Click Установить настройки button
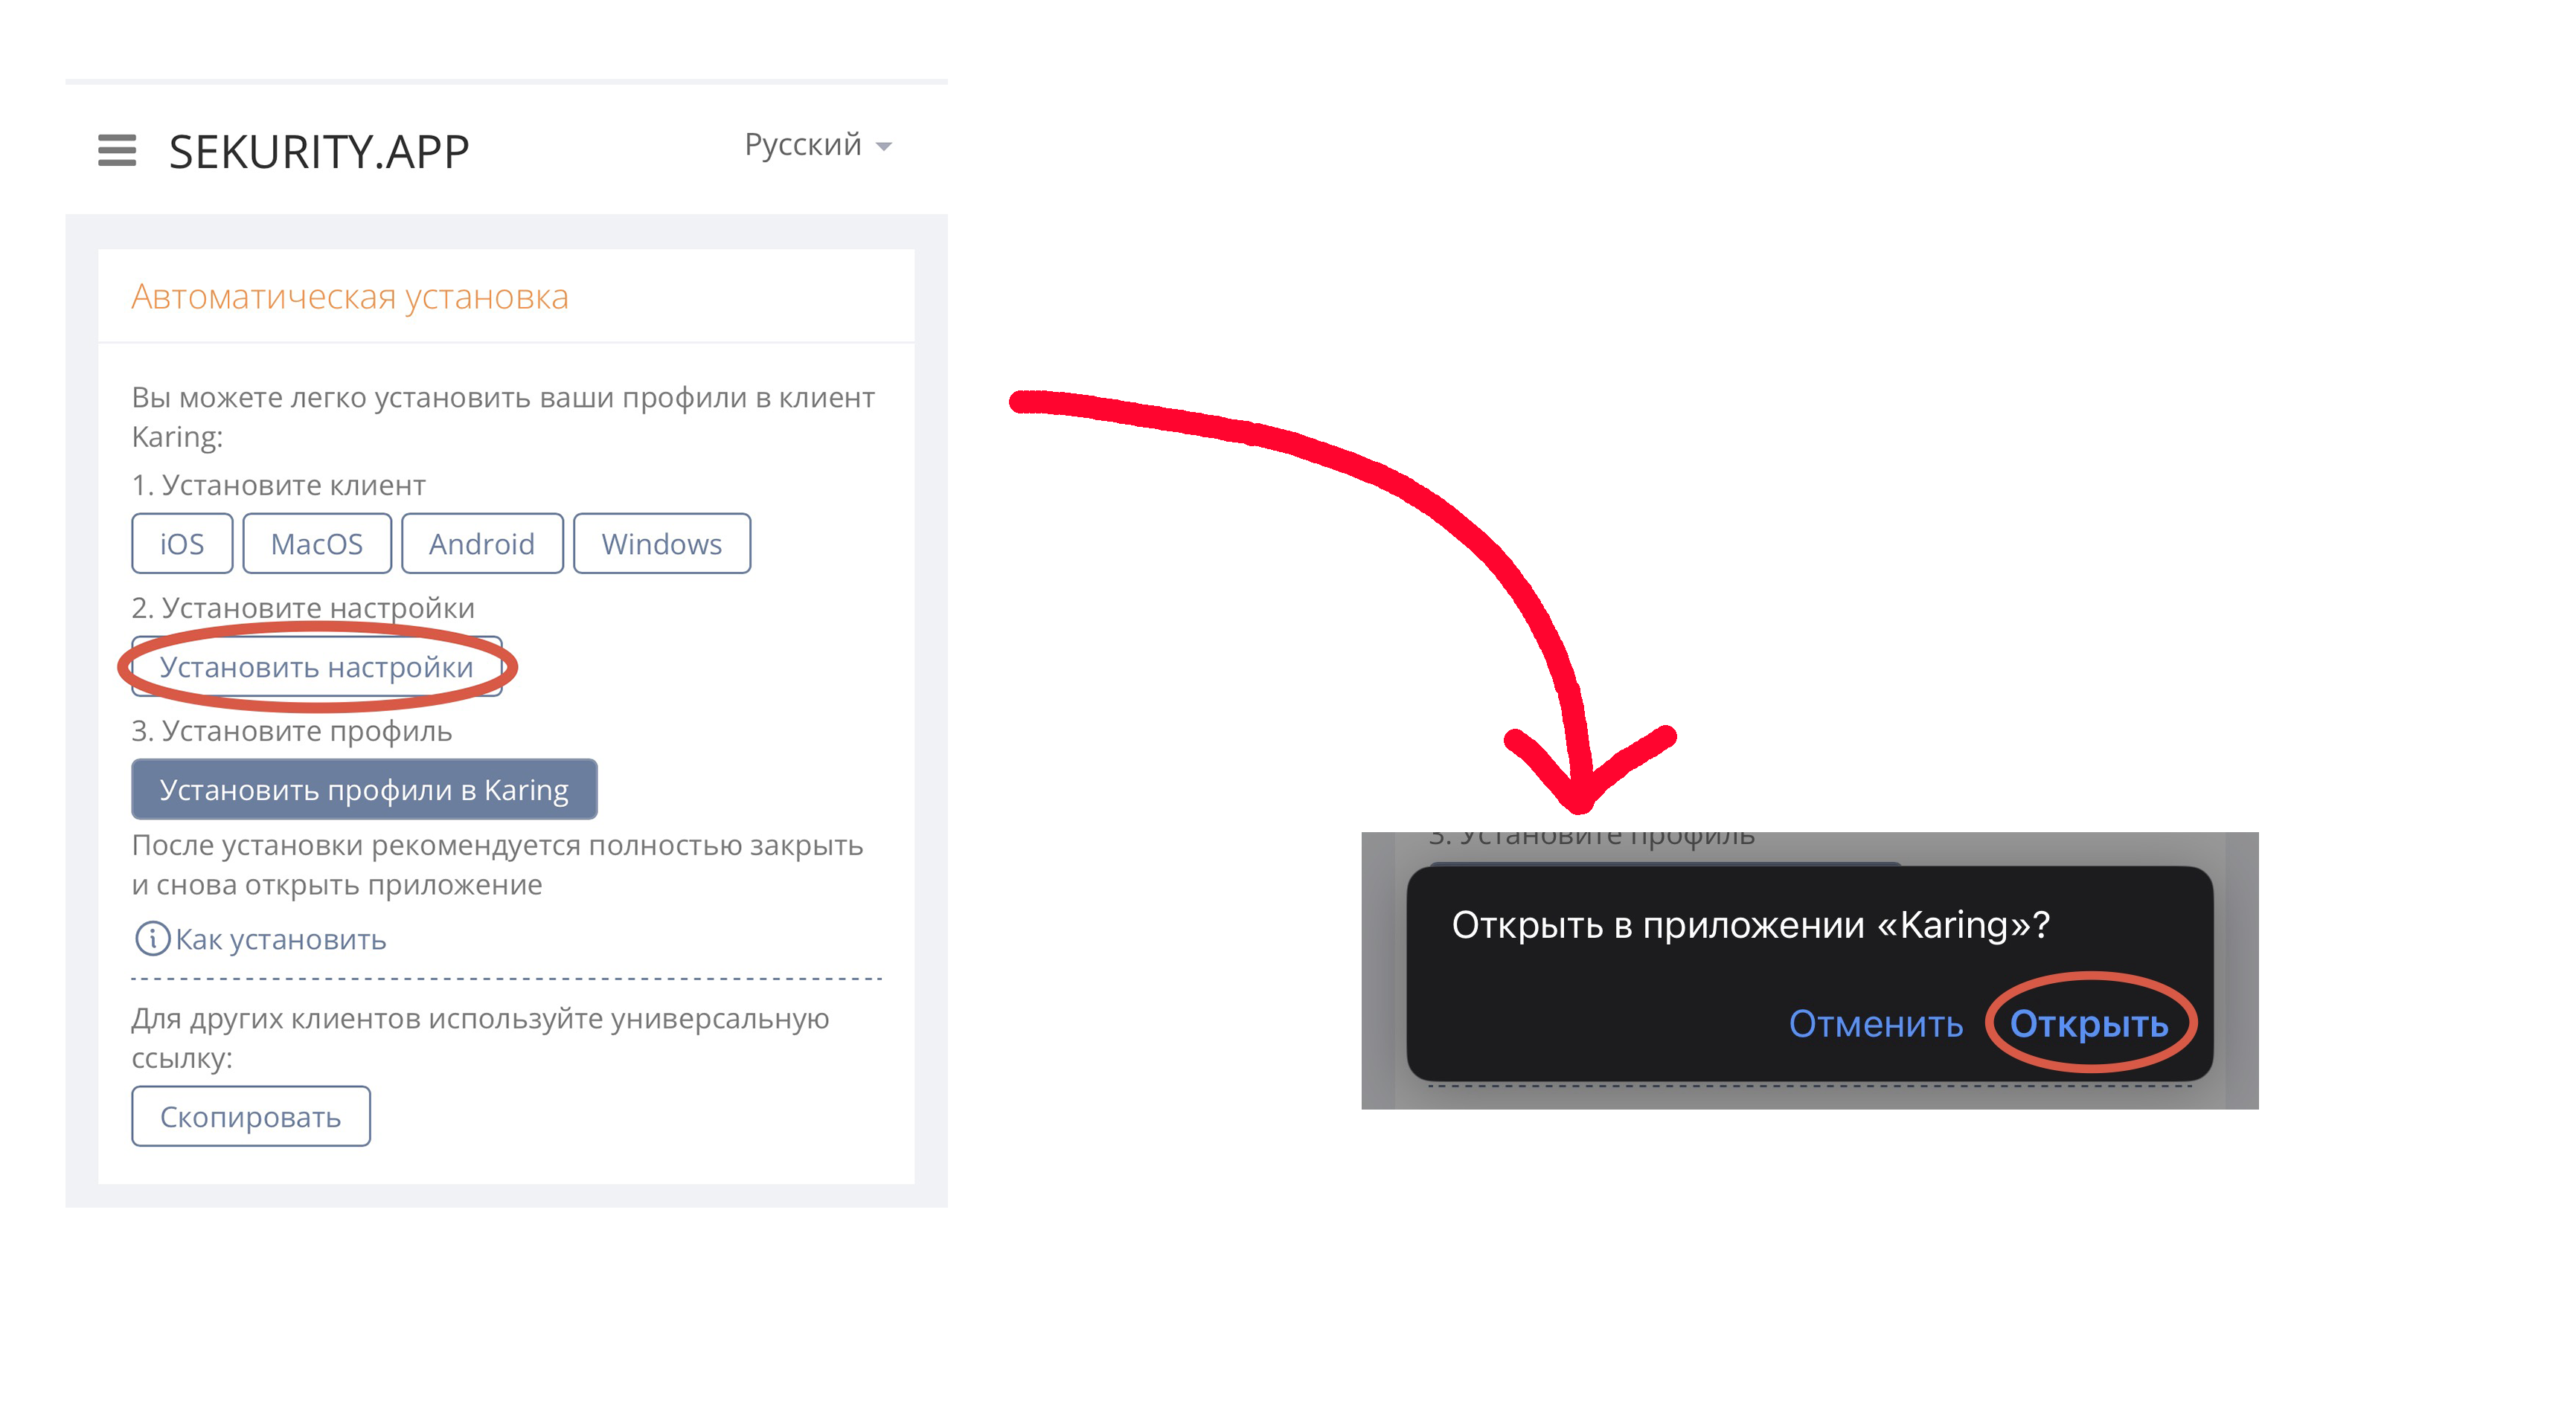 coord(317,666)
